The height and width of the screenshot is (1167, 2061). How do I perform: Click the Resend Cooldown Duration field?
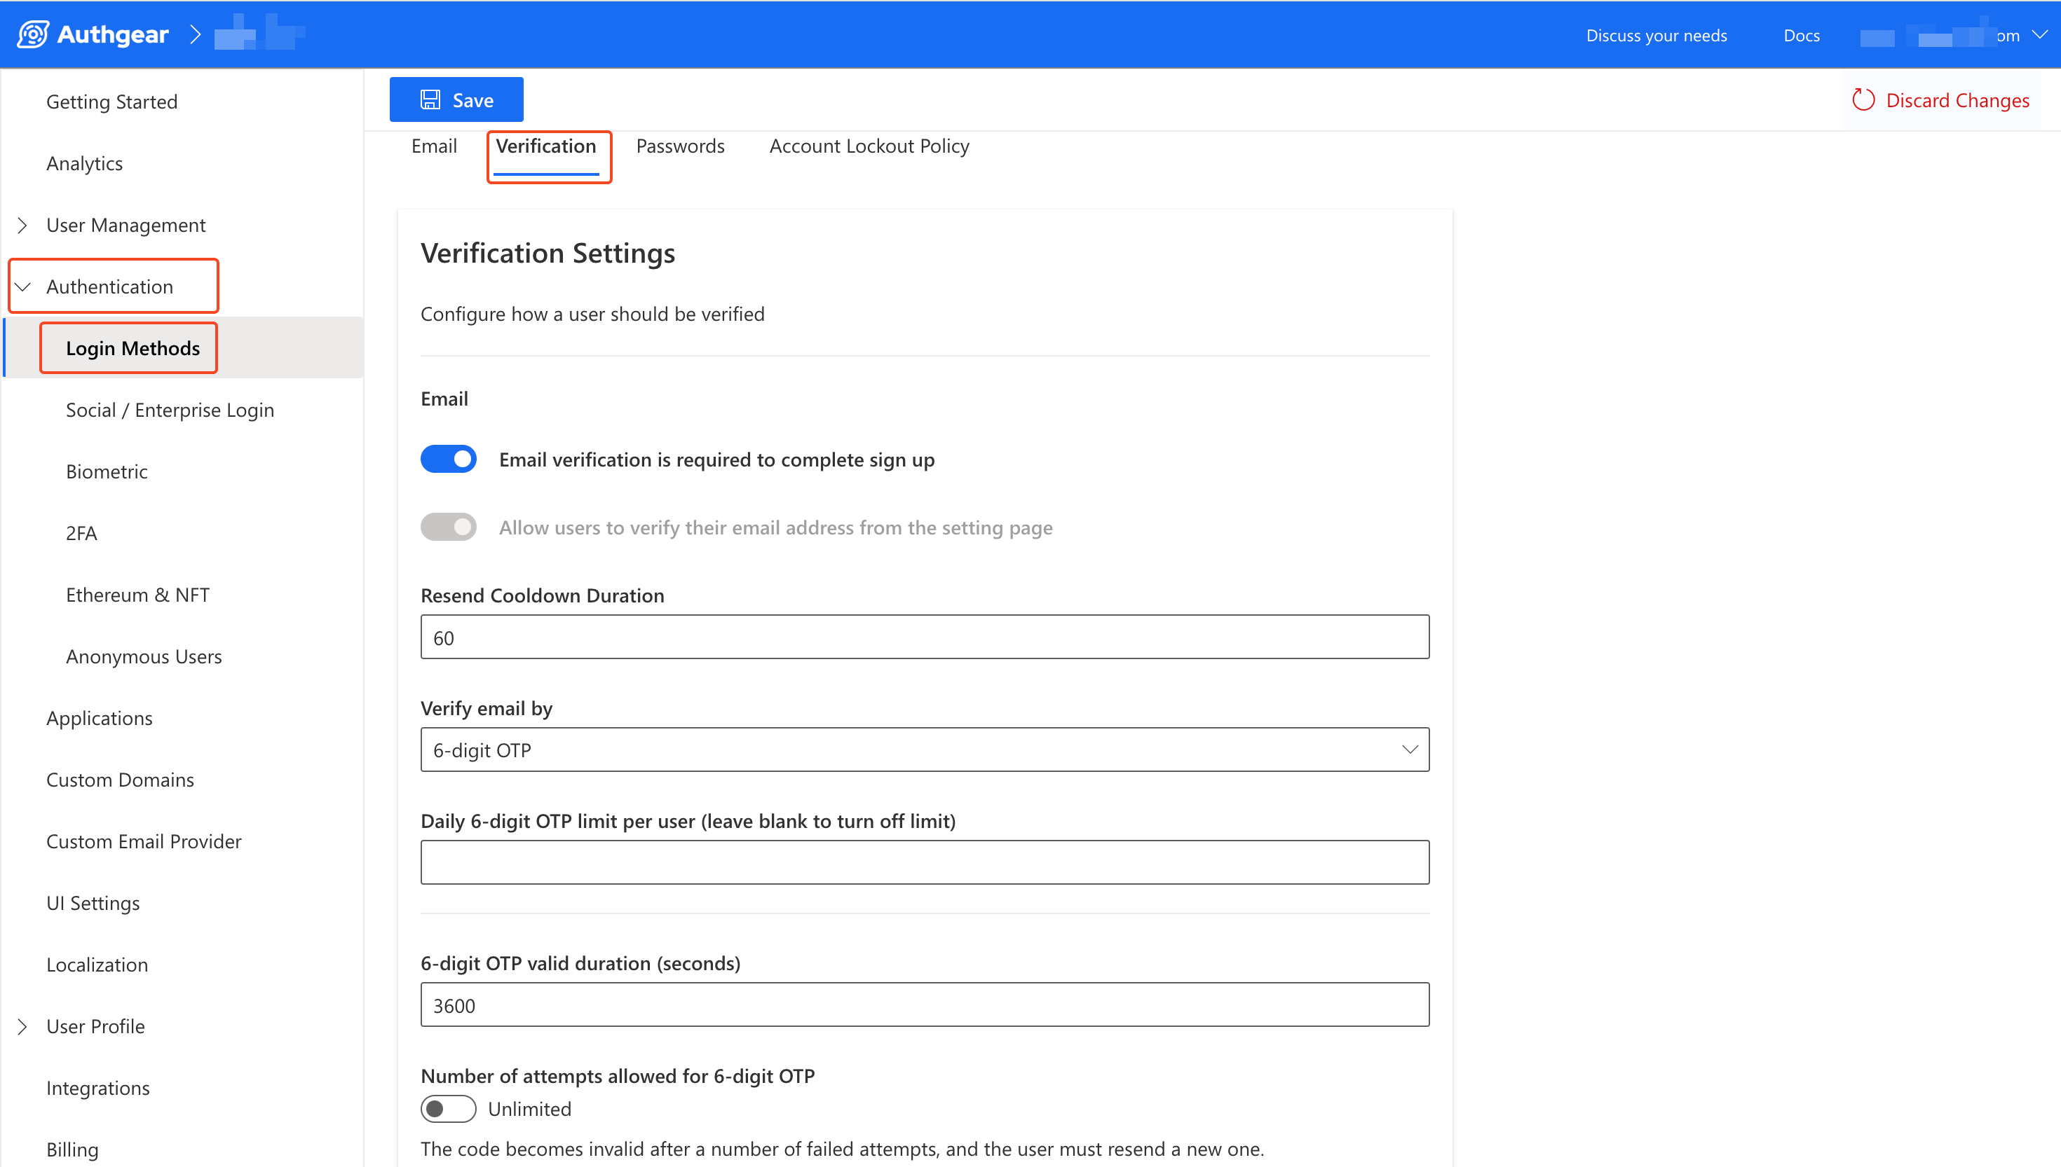[924, 637]
